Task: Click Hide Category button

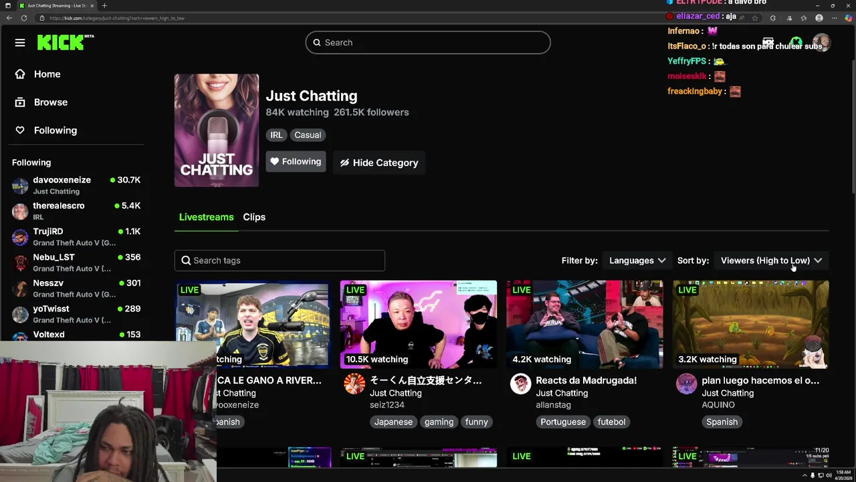Action: pos(379,163)
